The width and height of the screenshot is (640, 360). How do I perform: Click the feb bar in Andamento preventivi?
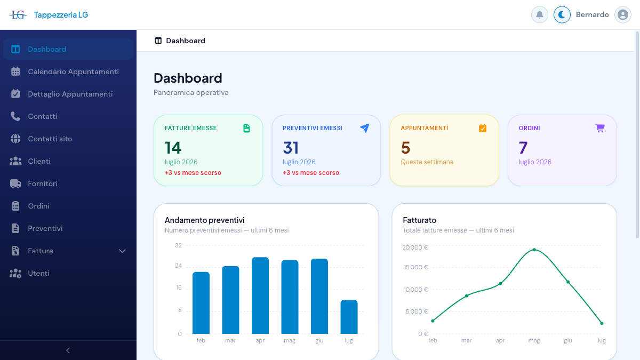point(201,303)
